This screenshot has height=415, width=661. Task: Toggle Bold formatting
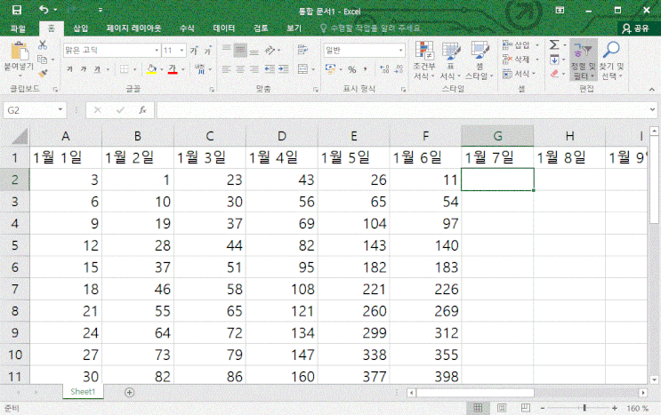[69, 69]
